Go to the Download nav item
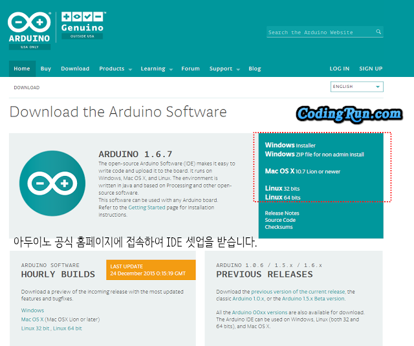414x346 pixels. pyautogui.click(x=75, y=69)
